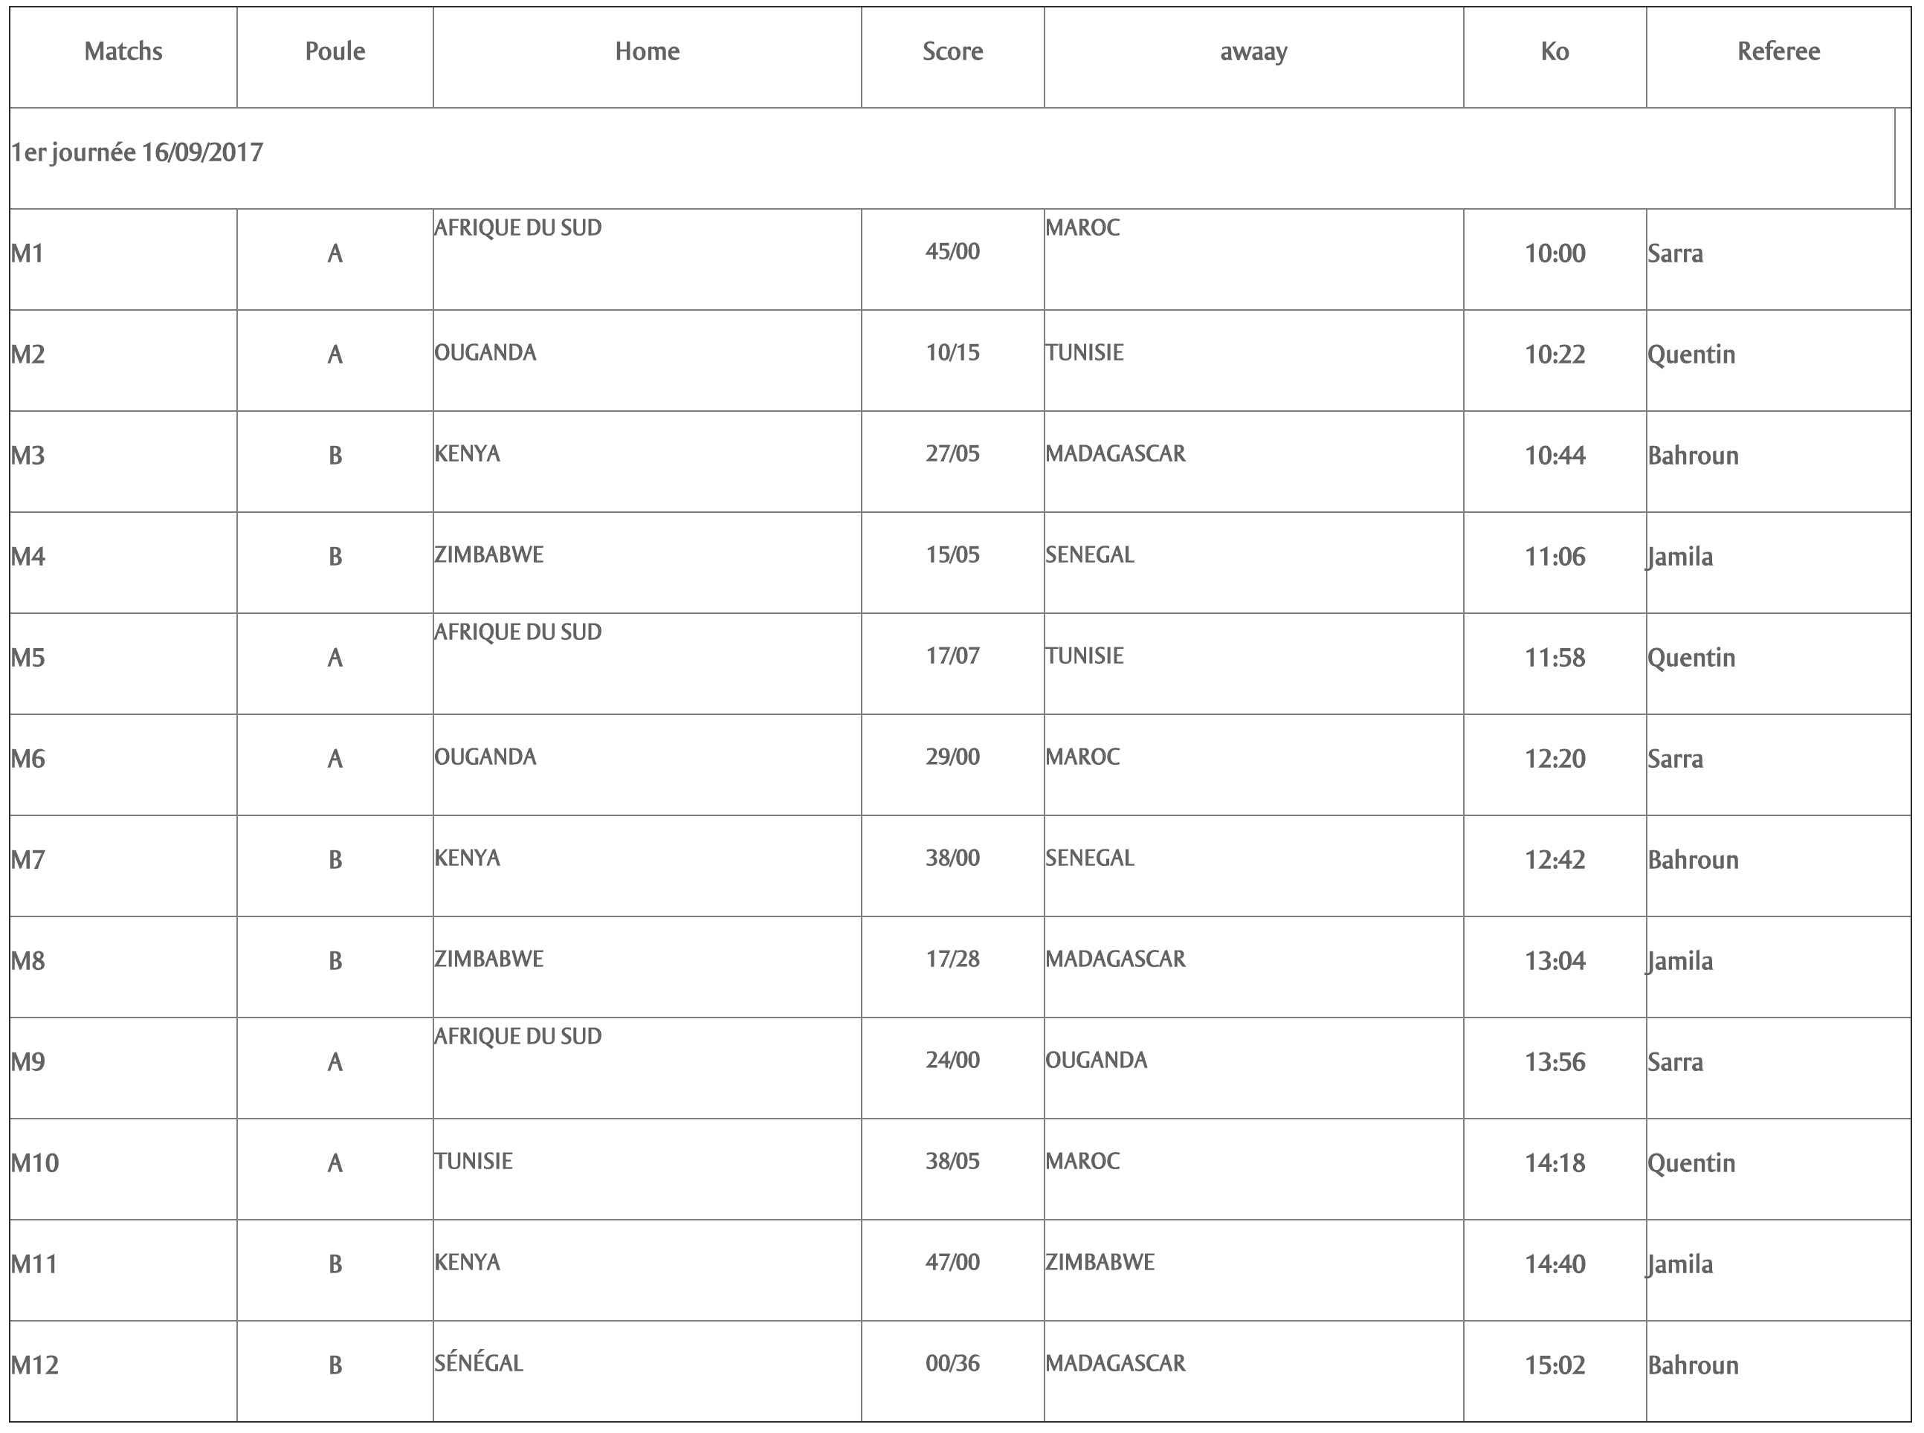The width and height of the screenshot is (1924, 1433).
Task: Select the 10:44 kickoff time cell
Action: point(1555,462)
